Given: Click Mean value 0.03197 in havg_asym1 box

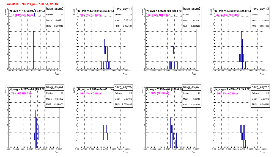Looking at the screenshot, I should point(128,20).
